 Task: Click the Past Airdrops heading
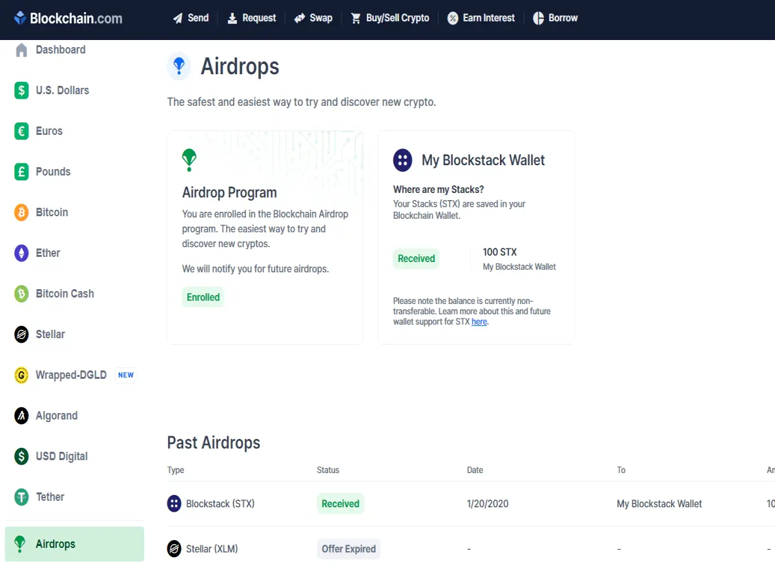(x=214, y=443)
